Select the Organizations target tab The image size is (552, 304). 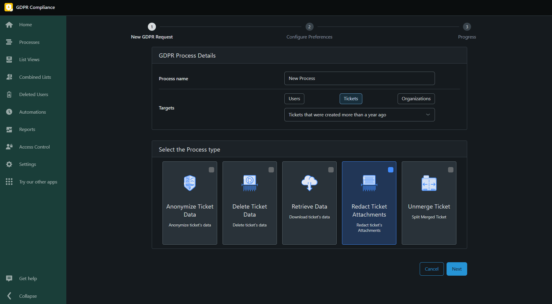pyautogui.click(x=416, y=98)
